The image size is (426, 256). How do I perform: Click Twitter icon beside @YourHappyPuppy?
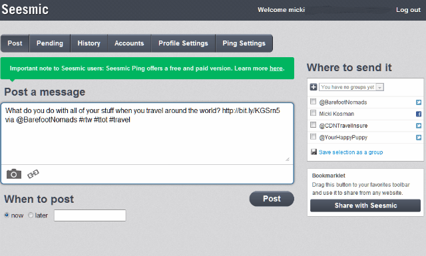tap(419, 138)
